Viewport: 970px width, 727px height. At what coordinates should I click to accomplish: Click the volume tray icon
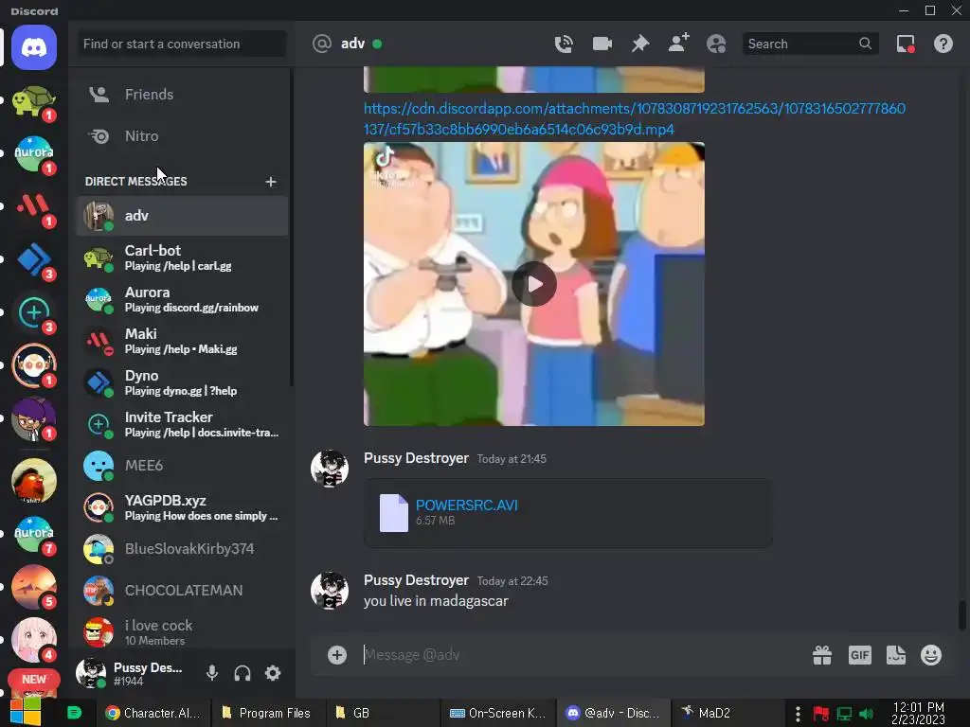(867, 714)
